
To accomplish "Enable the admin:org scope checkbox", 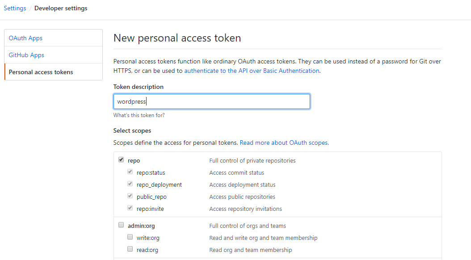I will pyautogui.click(x=121, y=225).
